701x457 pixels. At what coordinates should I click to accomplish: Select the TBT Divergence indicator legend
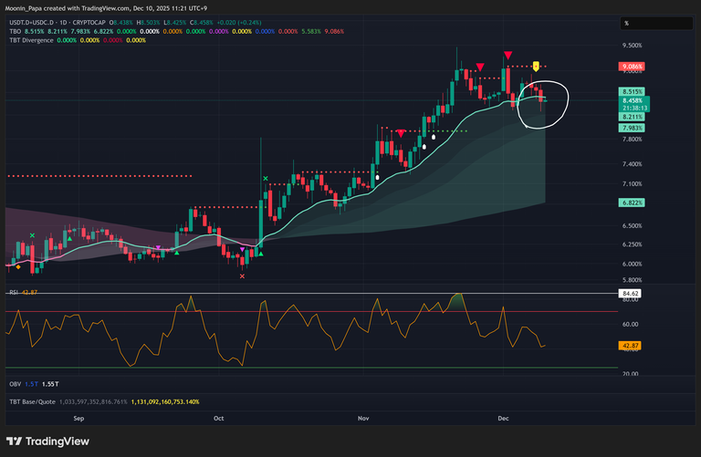coord(29,40)
